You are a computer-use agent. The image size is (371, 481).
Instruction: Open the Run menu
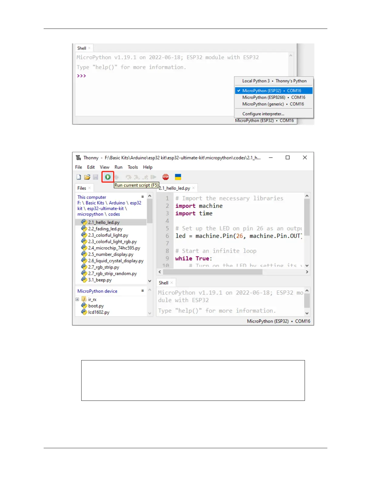pos(119,167)
